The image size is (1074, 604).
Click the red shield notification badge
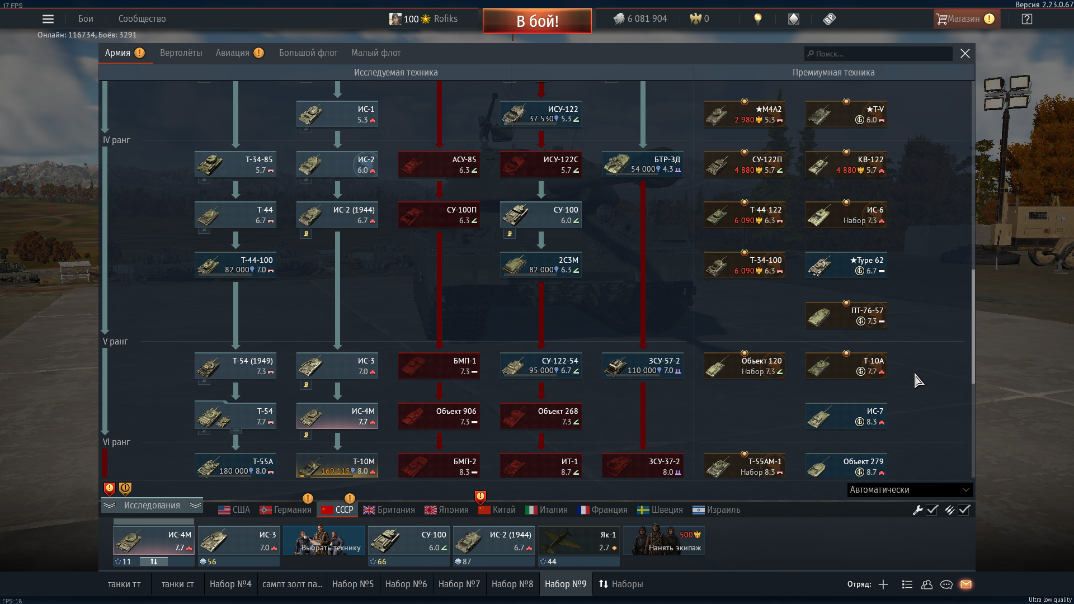point(110,489)
